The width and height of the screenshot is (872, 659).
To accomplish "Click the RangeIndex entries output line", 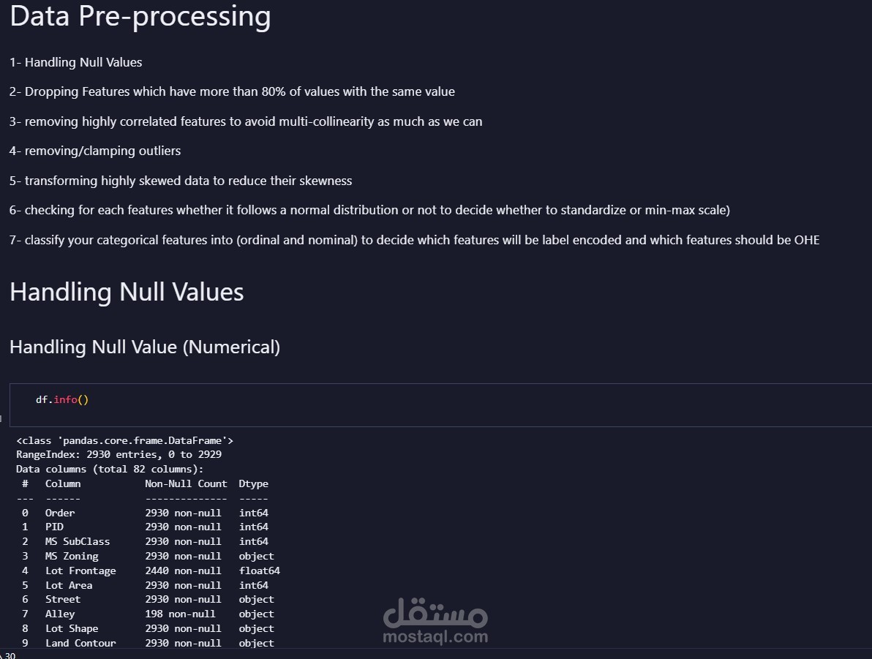I will click(x=119, y=454).
